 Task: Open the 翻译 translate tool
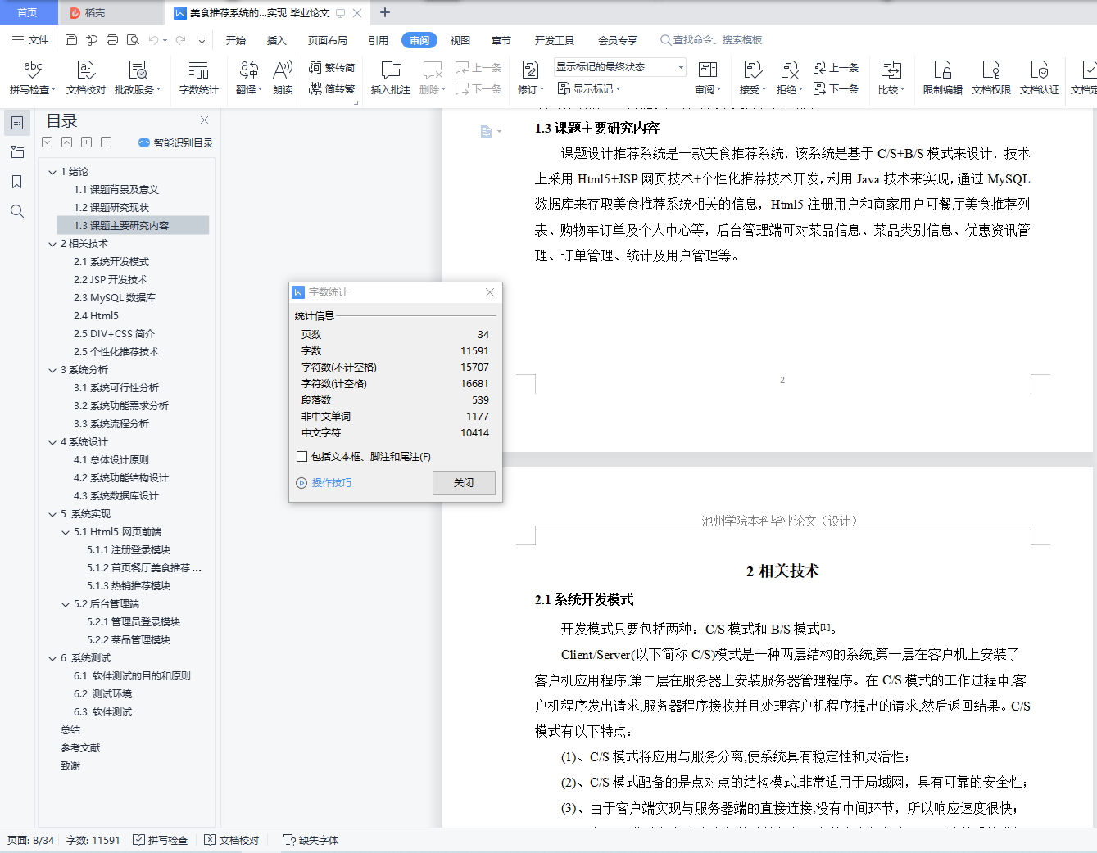tap(249, 78)
